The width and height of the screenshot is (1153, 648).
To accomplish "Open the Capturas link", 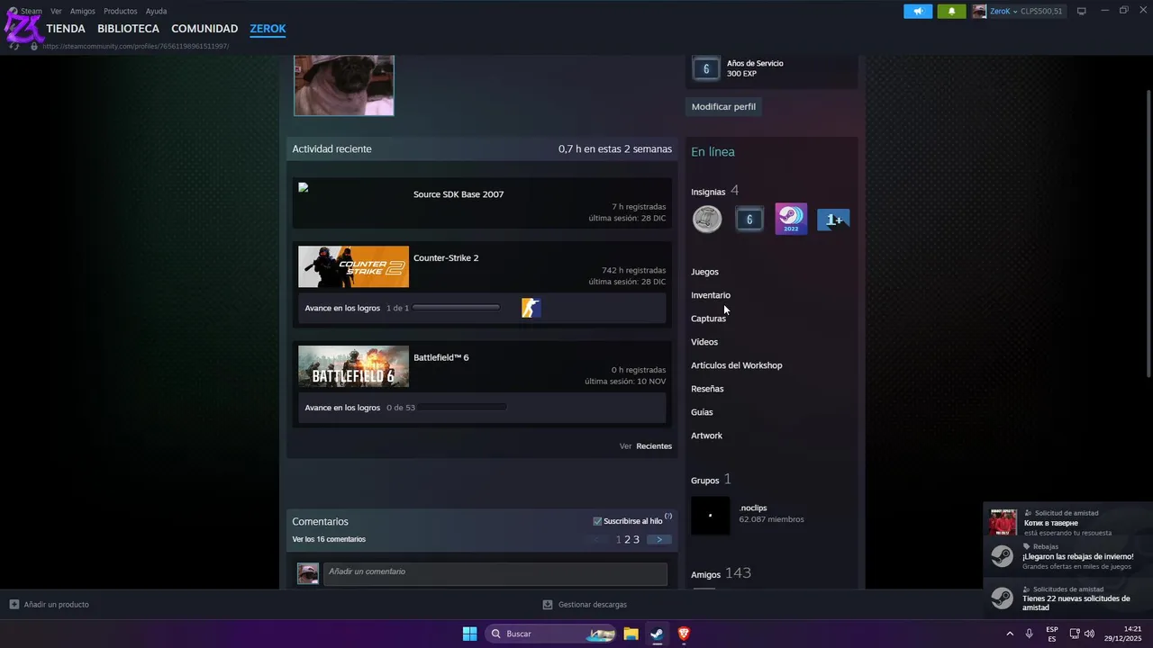I will point(708,319).
